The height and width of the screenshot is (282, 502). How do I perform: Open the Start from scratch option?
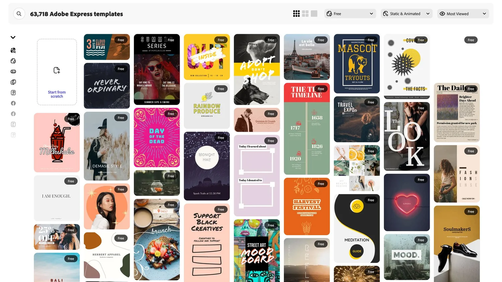57,72
